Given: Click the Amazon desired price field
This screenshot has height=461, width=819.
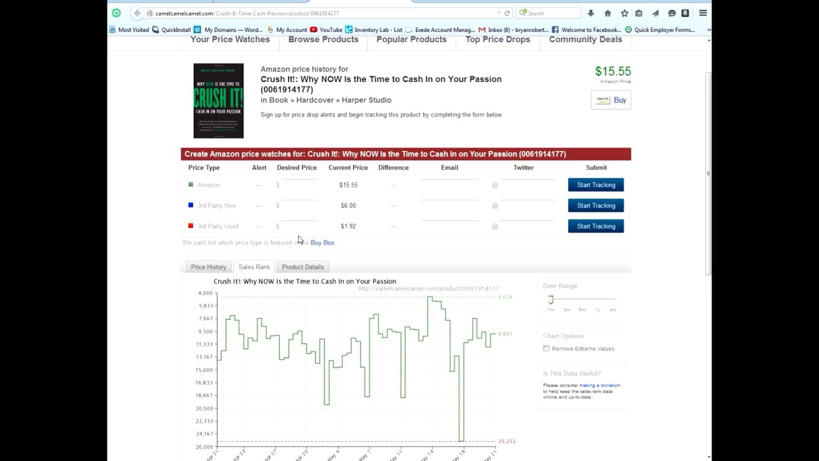Looking at the screenshot, I should point(299,184).
